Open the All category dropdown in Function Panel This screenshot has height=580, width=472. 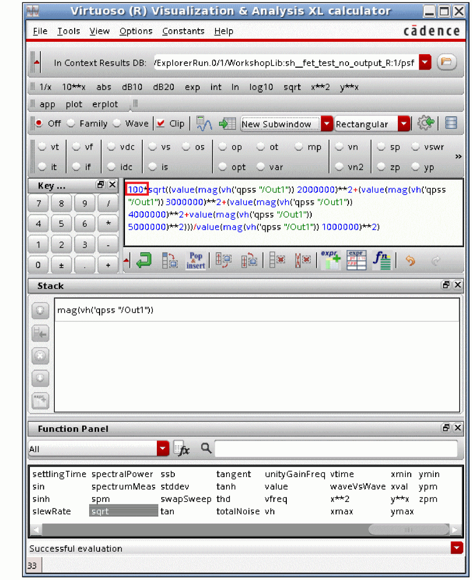coord(162,449)
